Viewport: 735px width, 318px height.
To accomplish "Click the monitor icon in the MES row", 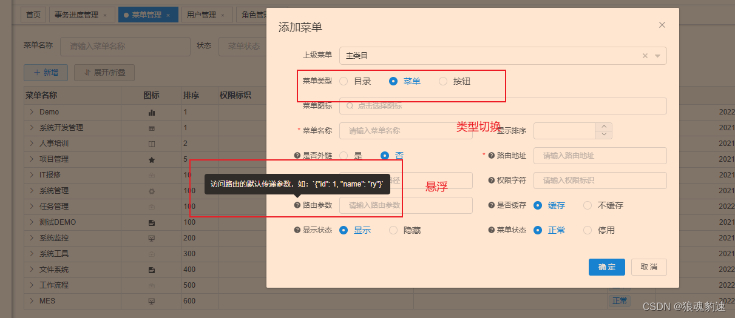I will (x=152, y=301).
